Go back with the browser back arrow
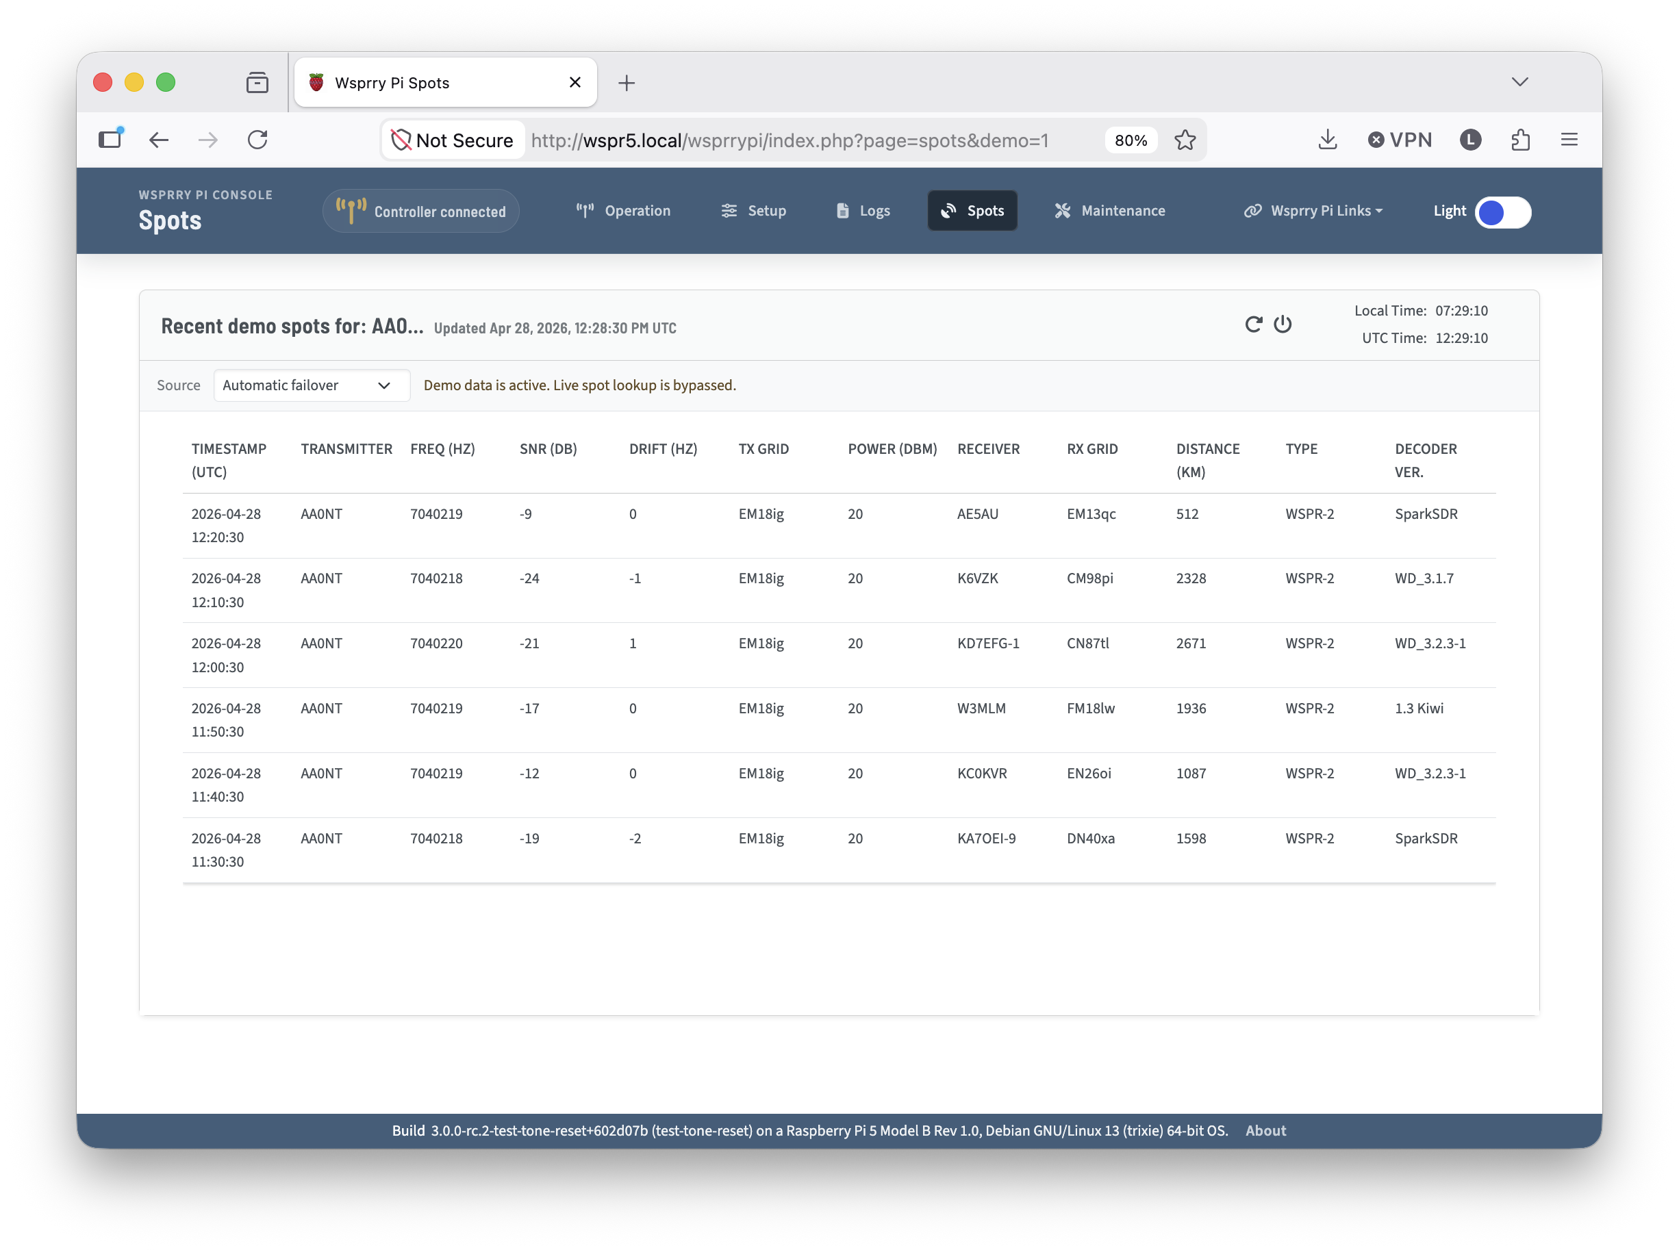Screen dimensions: 1679x1250 (159, 140)
